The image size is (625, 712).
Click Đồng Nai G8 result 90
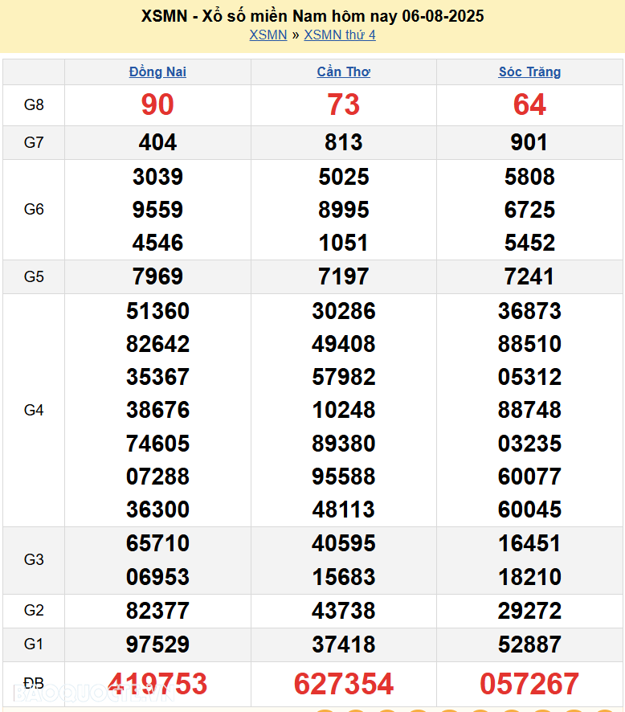tap(157, 104)
